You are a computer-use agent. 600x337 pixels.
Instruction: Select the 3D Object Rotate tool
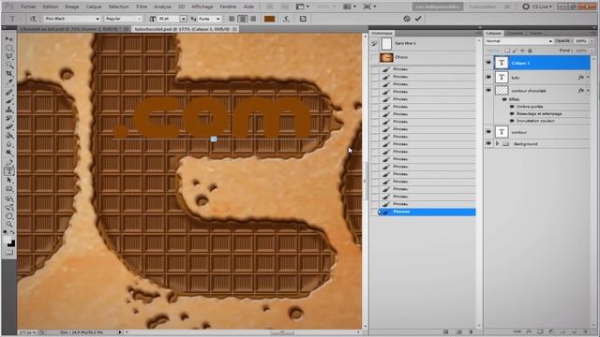pyautogui.click(x=8, y=199)
